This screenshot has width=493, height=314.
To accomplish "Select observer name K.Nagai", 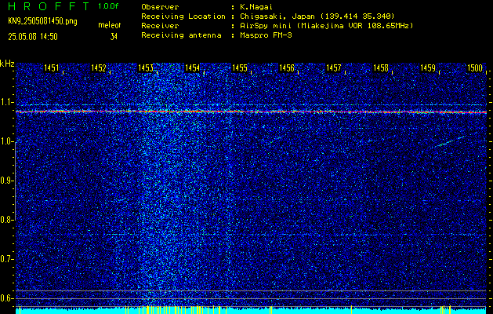I will [256, 6].
